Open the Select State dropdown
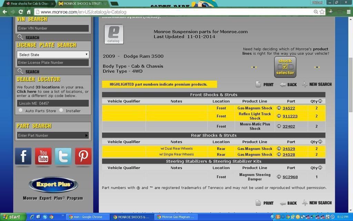 [x=53, y=55]
